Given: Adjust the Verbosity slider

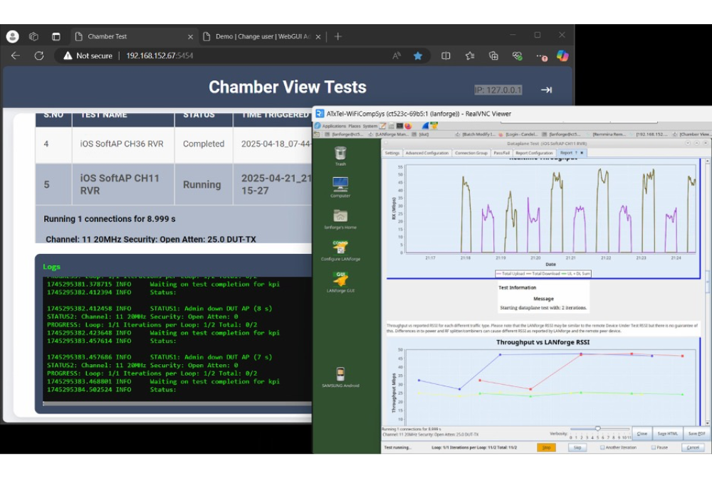Looking at the screenshot, I should click(x=597, y=429).
